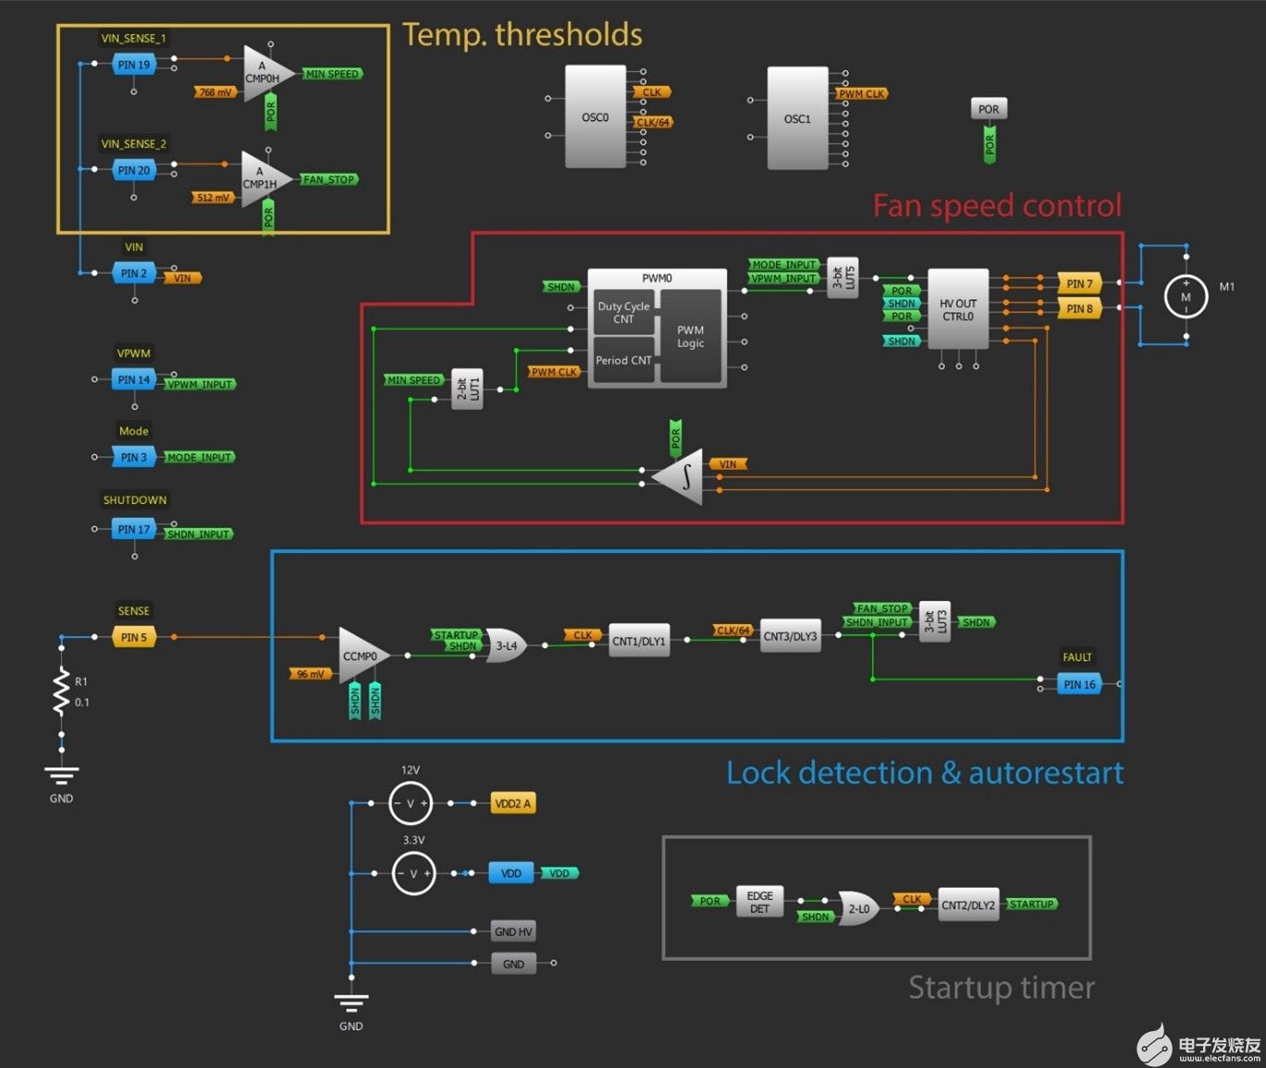Image resolution: width=1266 pixels, height=1068 pixels.
Task: Click the integrator block
Action: point(678,477)
